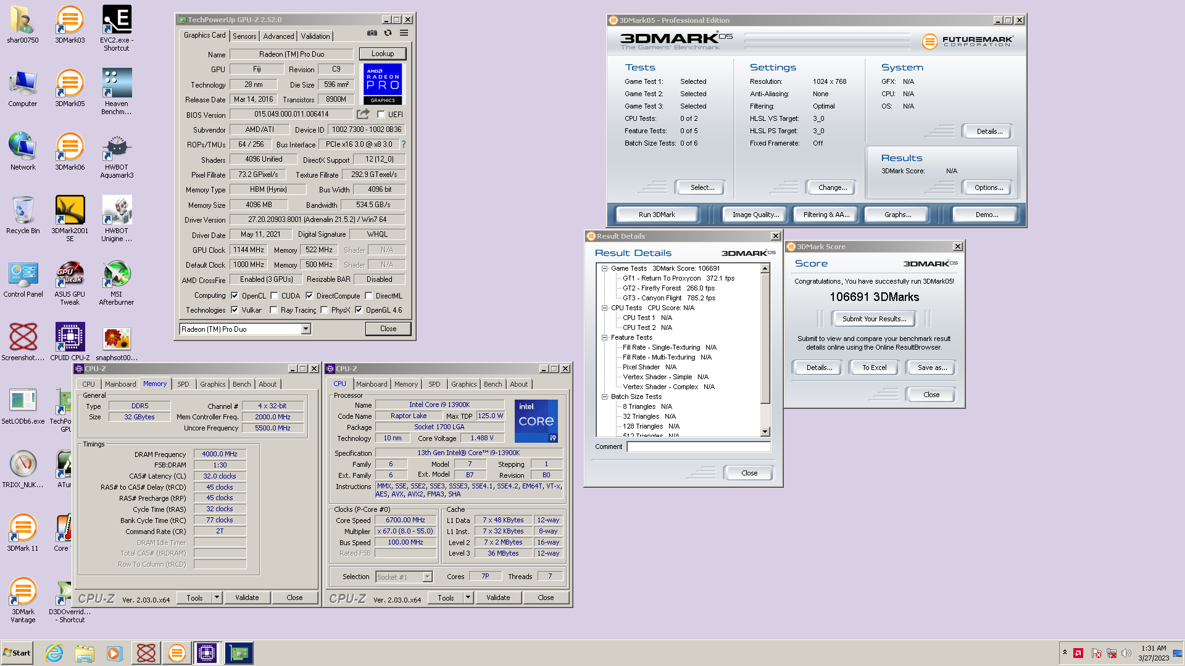The image size is (1185, 666).
Task: Switch to Validation tab in GPU-Z
Action: pyautogui.click(x=315, y=36)
